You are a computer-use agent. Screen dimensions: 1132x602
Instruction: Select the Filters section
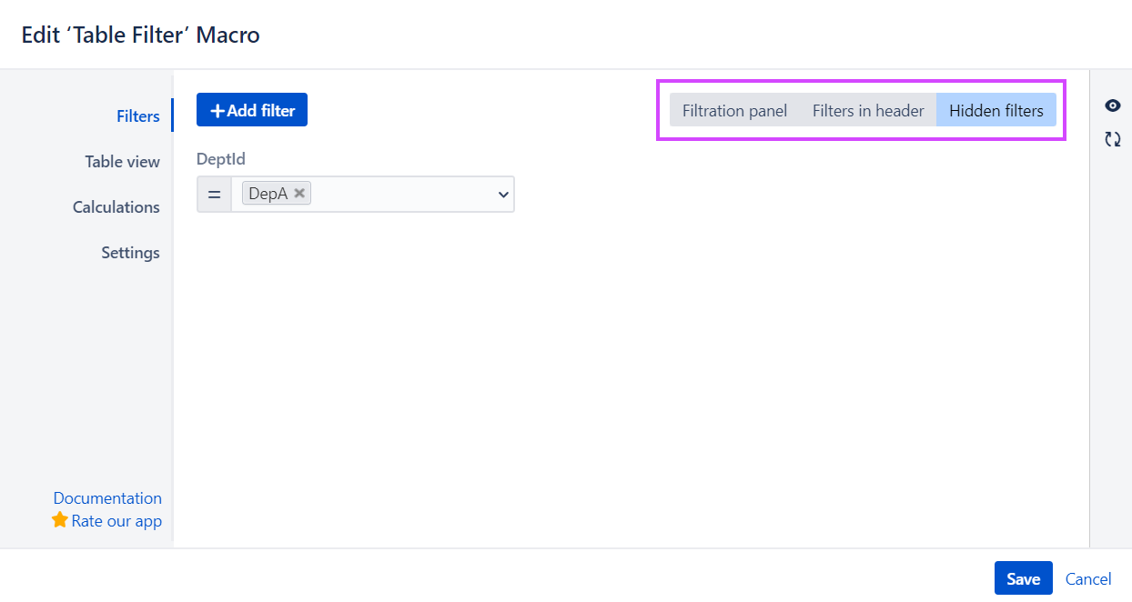click(x=137, y=115)
